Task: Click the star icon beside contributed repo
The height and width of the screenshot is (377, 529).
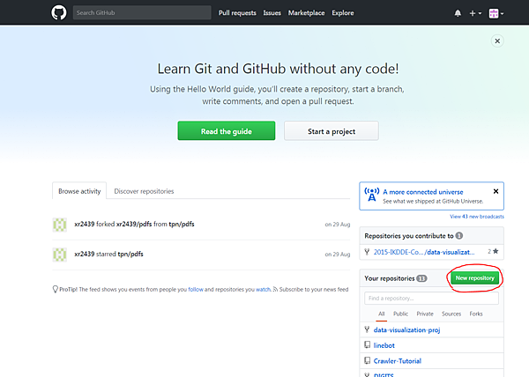Action: (495, 251)
